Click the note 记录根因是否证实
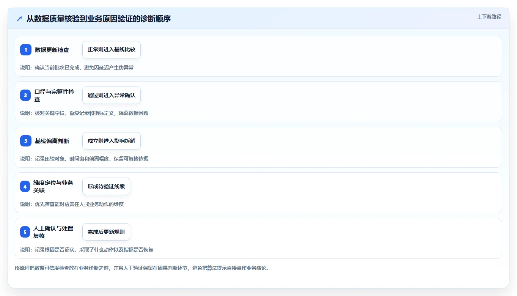Viewport: 517px width, 296px height. point(55,250)
